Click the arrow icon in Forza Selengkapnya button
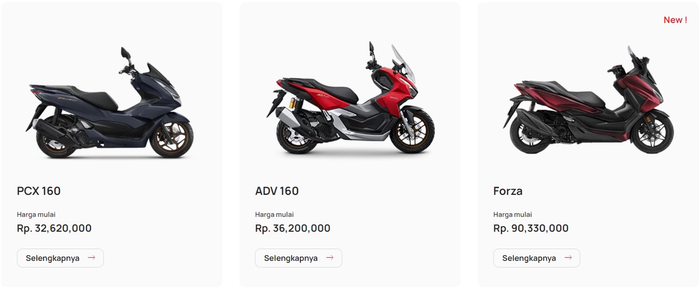The height and width of the screenshot is (289, 699). click(568, 258)
